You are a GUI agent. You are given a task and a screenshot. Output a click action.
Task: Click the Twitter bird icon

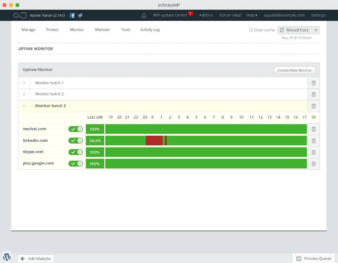pos(80,15)
